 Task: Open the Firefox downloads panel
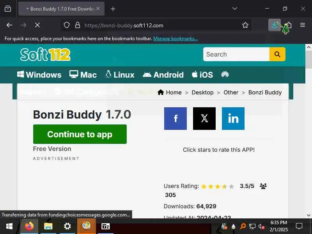click(x=275, y=25)
